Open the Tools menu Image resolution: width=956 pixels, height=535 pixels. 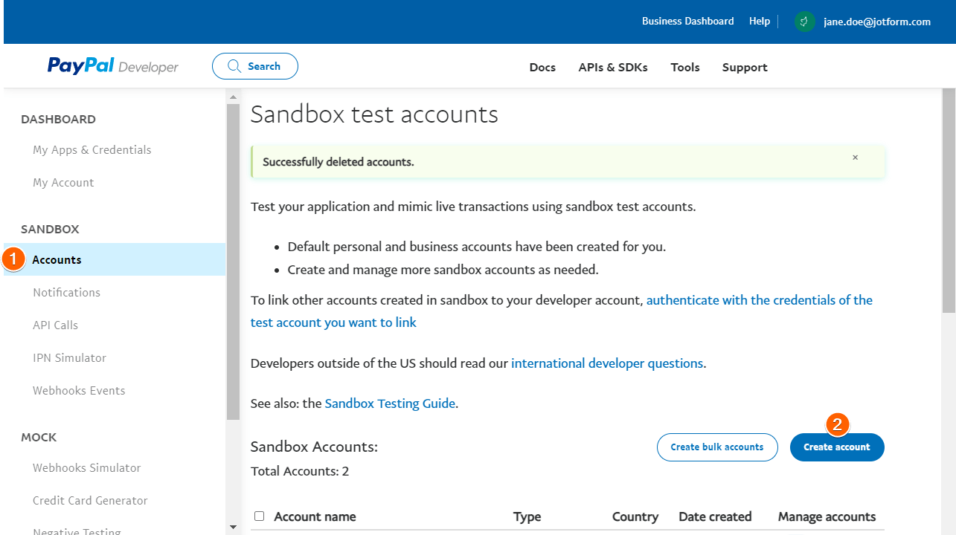tap(684, 67)
